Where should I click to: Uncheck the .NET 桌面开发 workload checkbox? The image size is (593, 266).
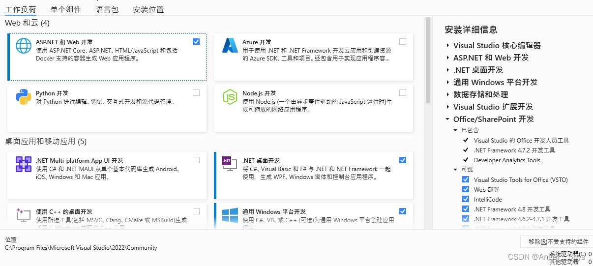(x=403, y=160)
